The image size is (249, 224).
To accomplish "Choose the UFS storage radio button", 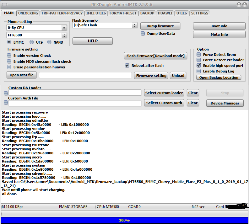I will (x=32, y=42).
